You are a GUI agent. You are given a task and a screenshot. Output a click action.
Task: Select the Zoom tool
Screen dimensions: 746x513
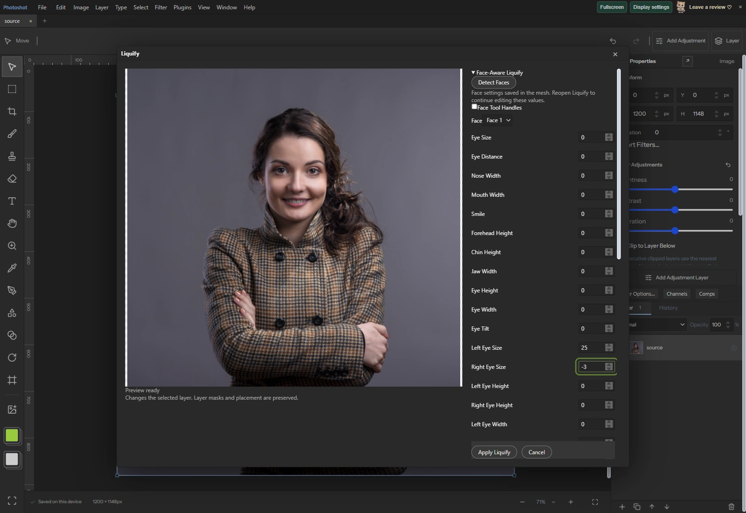point(12,246)
